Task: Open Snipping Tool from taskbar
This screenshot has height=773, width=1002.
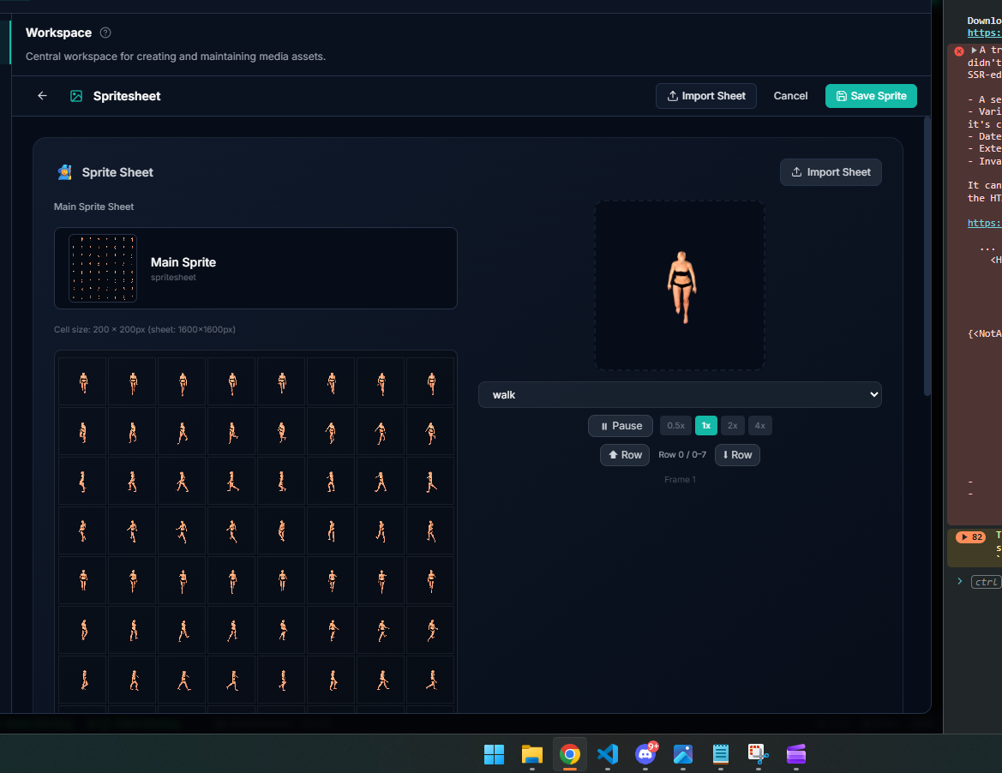Action: click(758, 754)
